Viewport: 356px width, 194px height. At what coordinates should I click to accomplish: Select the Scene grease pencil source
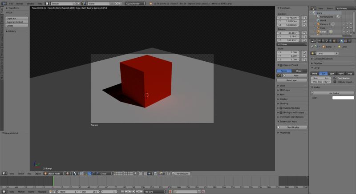click(x=284, y=71)
